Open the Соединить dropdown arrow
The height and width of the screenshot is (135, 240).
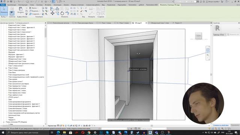tap(40, 14)
